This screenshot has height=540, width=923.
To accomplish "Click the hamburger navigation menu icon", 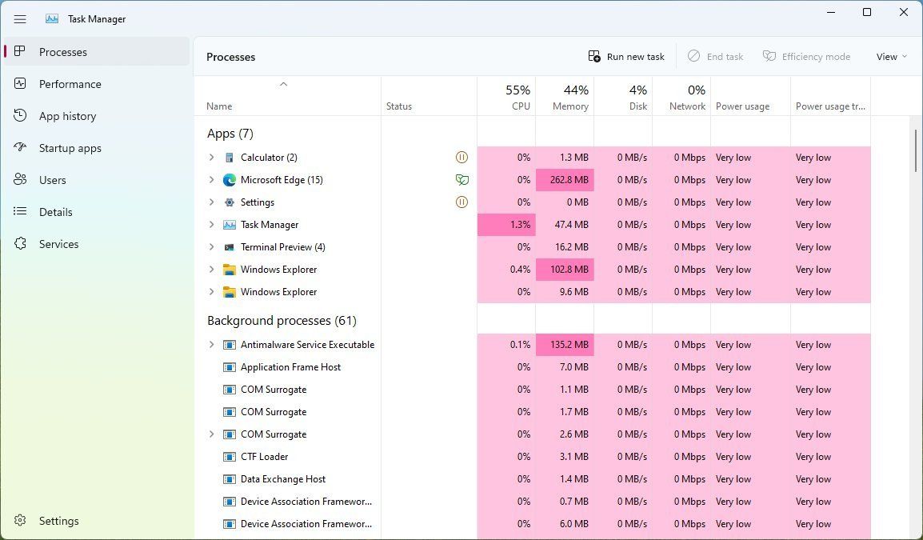I will pos(20,18).
